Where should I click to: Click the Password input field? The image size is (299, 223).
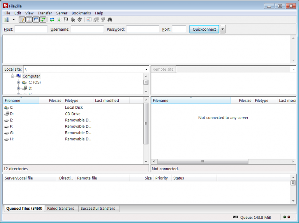(x=142, y=29)
